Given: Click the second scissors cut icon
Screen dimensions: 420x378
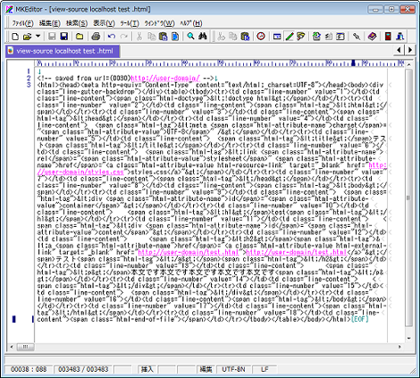Looking at the screenshot, I should coord(221,37).
